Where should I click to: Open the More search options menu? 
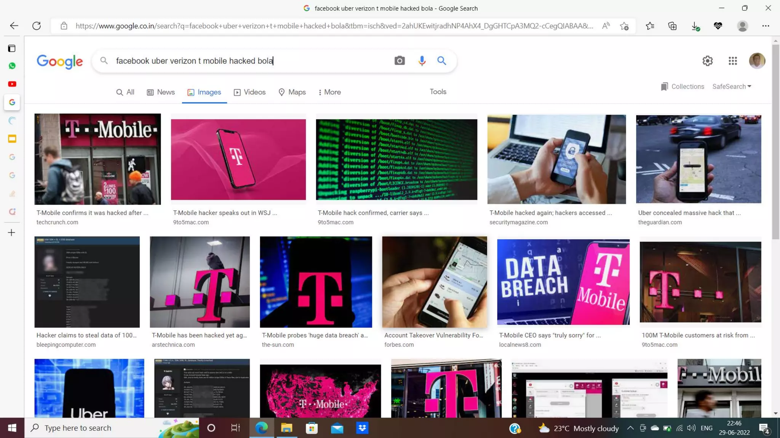[x=329, y=92]
